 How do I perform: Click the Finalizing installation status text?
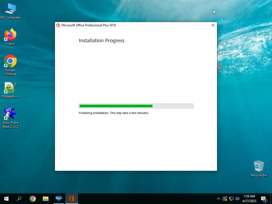114,113
